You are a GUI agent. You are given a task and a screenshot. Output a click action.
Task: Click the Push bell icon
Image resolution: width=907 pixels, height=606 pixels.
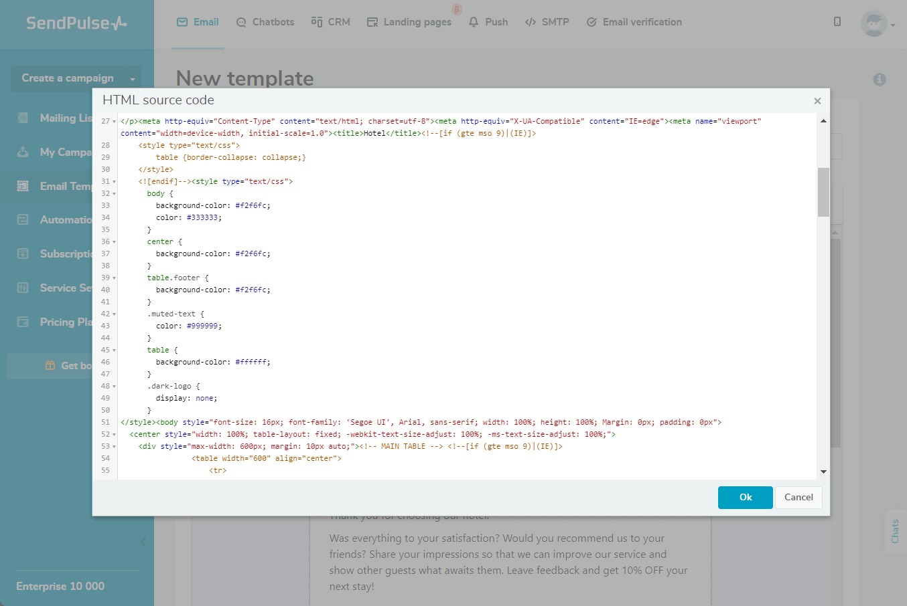pyautogui.click(x=474, y=22)
